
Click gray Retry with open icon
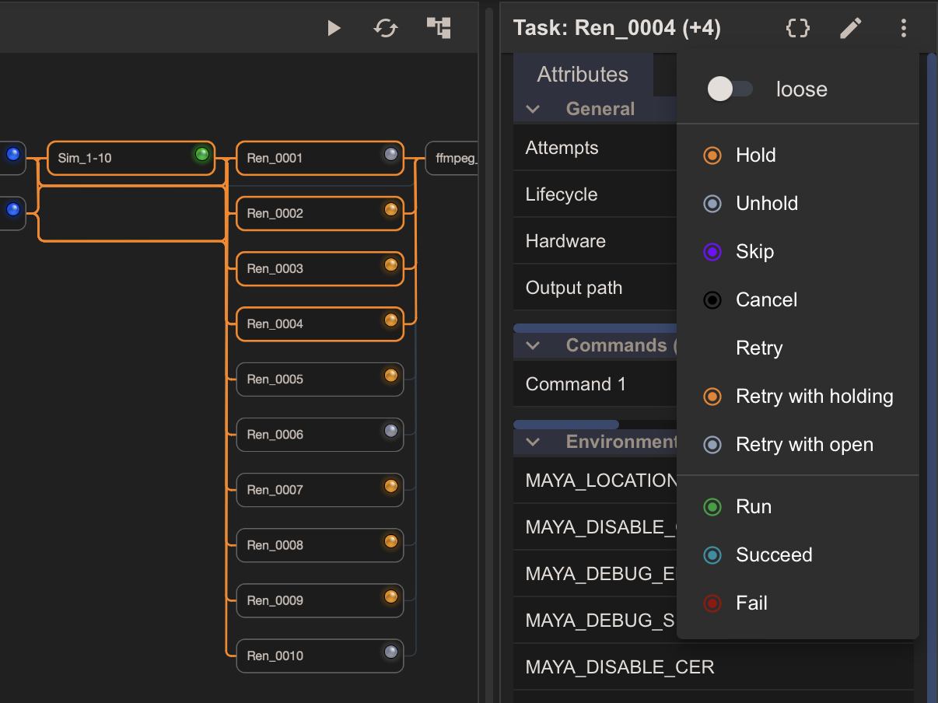[712, 445]
